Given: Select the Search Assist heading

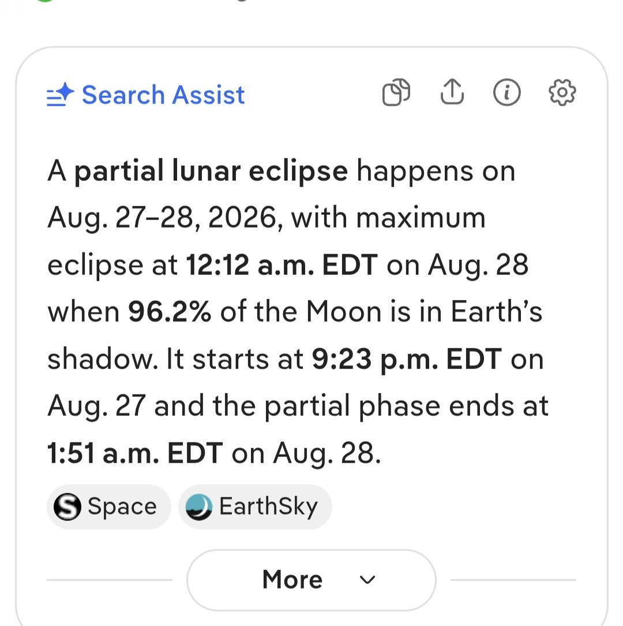Looking at the screenshot, I should coord(163,95).
